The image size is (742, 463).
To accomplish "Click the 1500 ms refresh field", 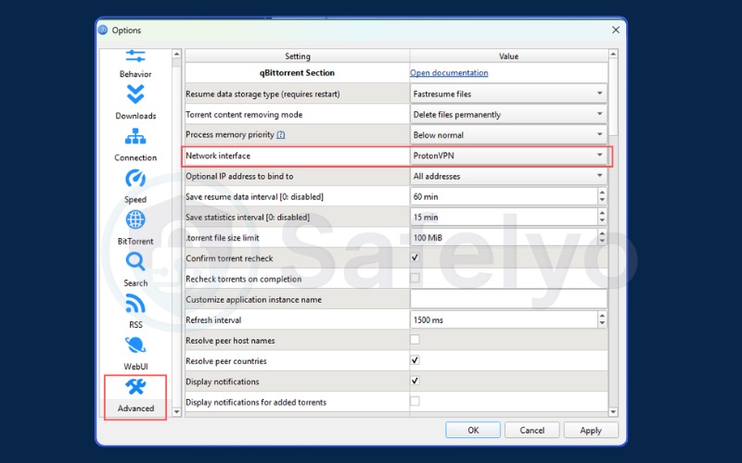I will pos(504,319).
